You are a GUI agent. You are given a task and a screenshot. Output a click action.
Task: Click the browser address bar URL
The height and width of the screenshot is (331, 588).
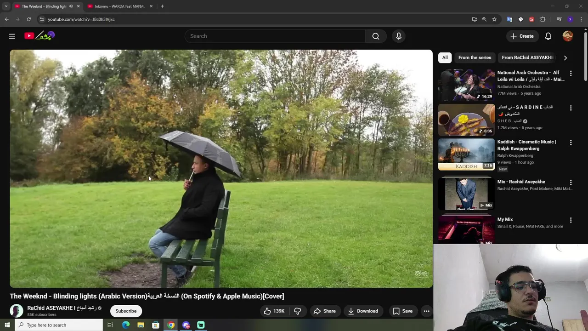coord(81,19)
